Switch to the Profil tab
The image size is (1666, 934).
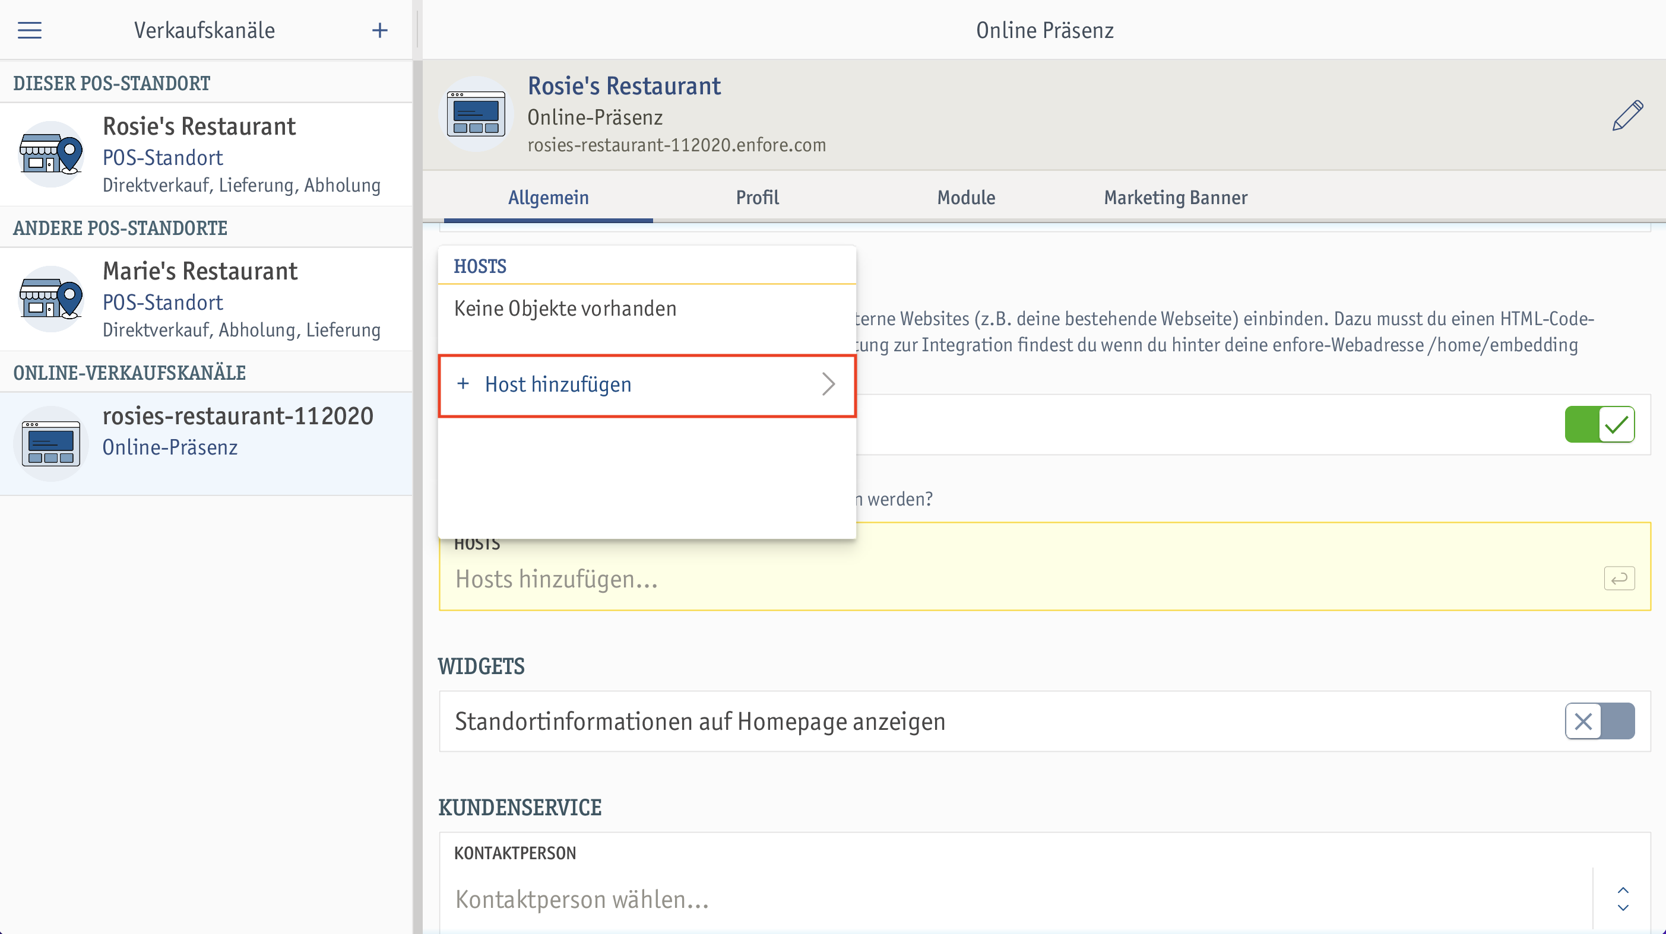coord(758,197)
